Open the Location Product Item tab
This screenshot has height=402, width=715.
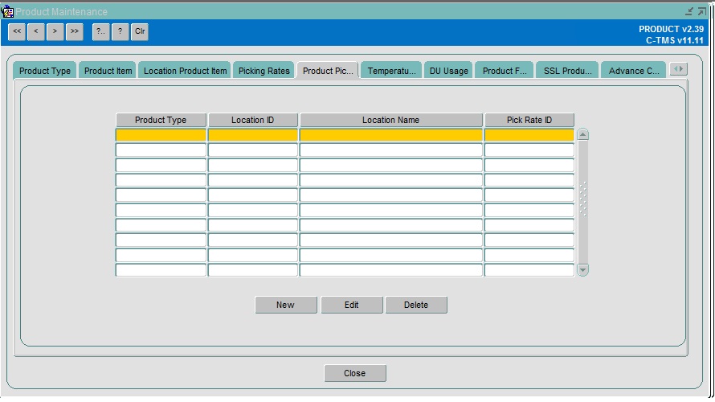coord(185,71)
